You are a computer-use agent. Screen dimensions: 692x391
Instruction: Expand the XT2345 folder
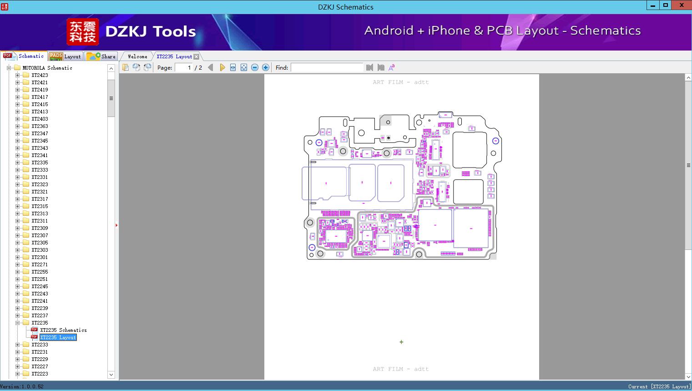17,141
